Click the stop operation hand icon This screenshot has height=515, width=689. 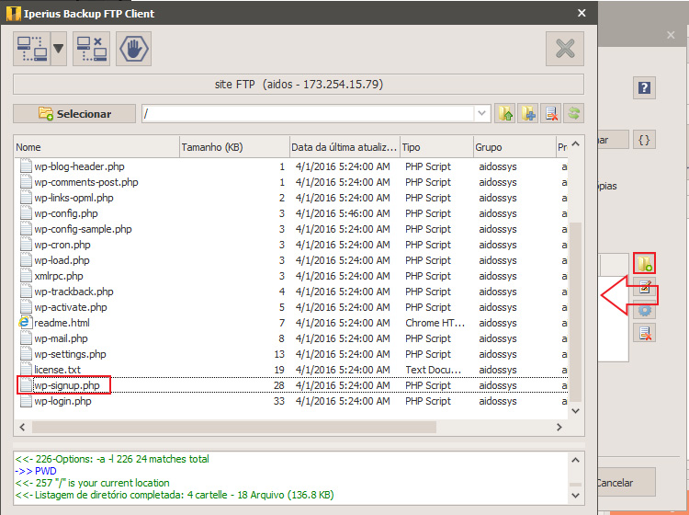133,49
